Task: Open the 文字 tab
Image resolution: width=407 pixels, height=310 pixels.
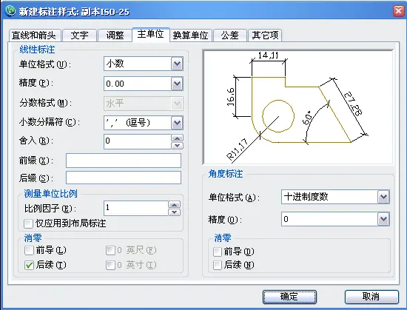Action: (x=79, y=36)
